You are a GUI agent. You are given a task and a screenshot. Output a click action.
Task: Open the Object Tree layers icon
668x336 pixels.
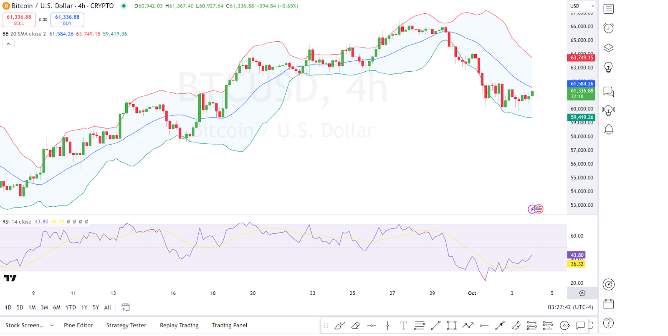pos(609,48)
